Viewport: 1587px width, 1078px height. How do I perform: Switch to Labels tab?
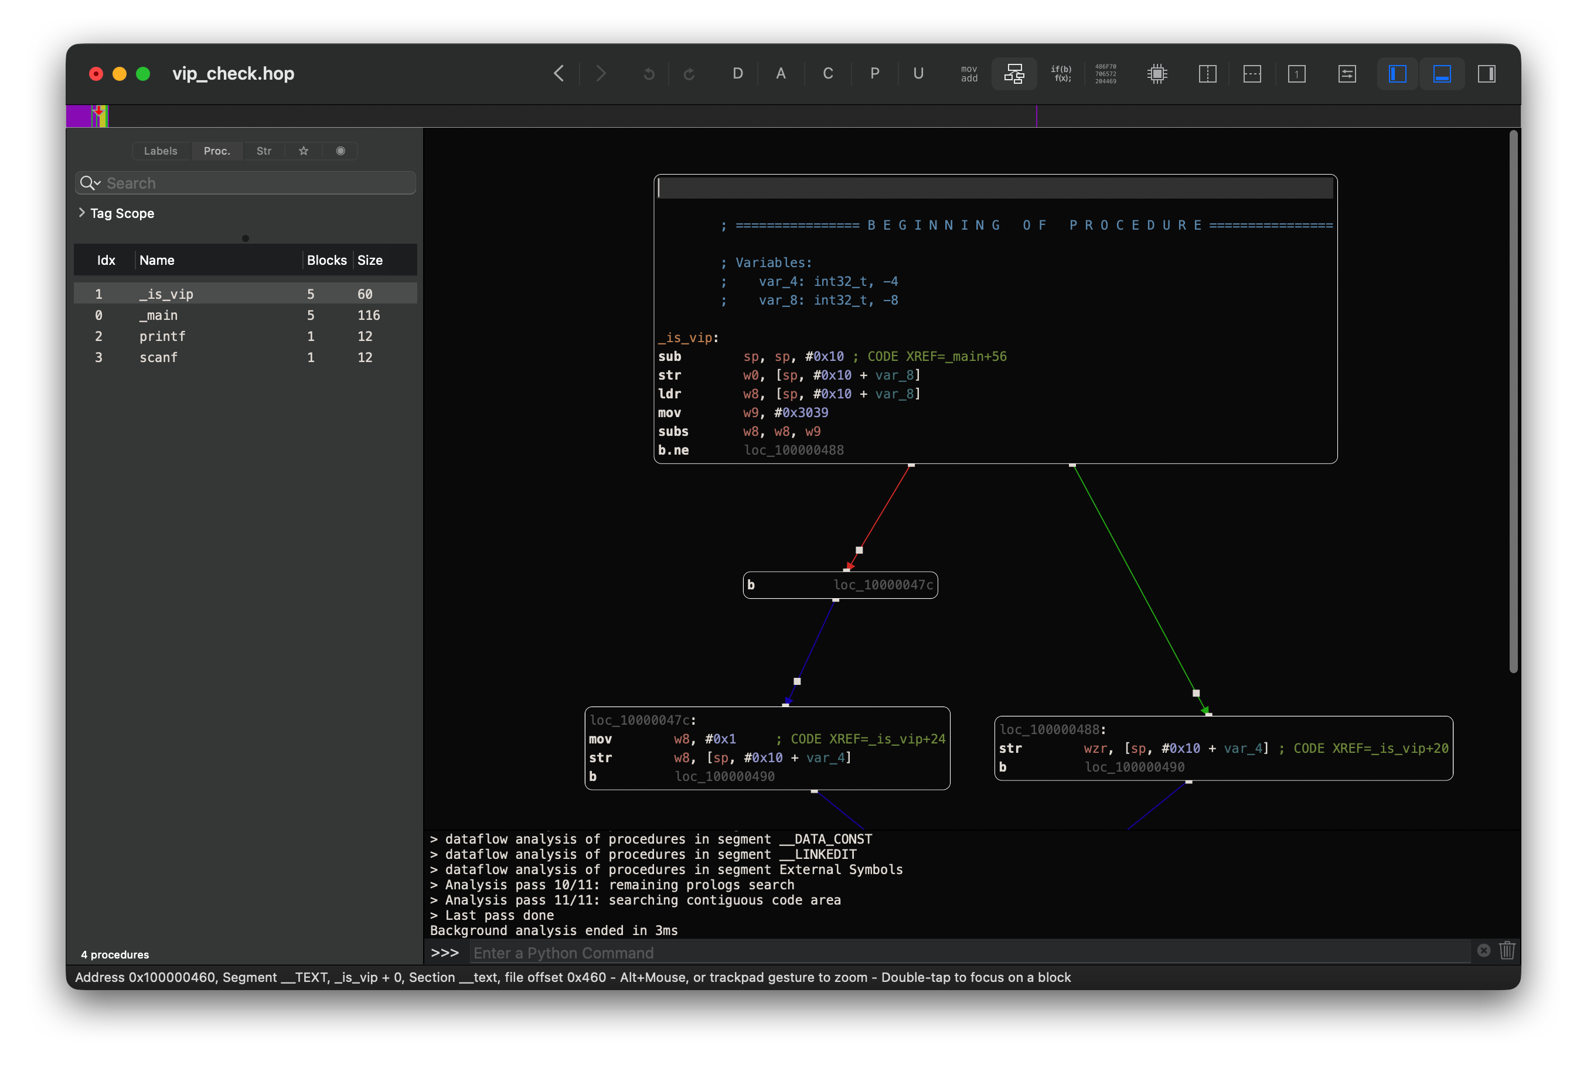[x=161, y=151]
